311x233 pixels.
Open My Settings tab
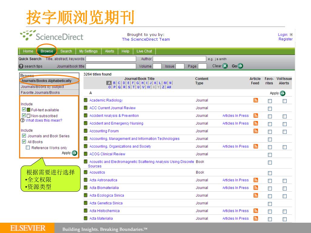[88, 51]
